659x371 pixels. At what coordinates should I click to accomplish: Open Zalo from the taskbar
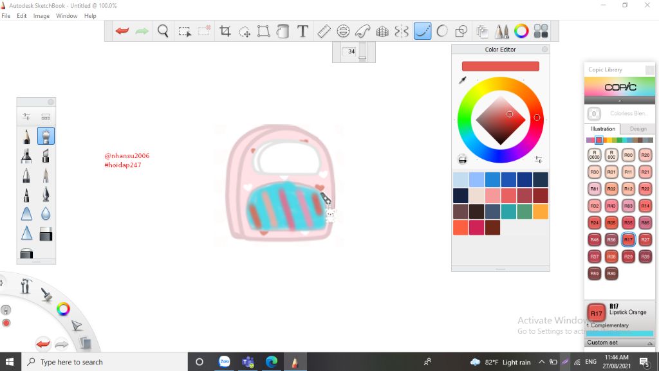[x=225, y=362]
